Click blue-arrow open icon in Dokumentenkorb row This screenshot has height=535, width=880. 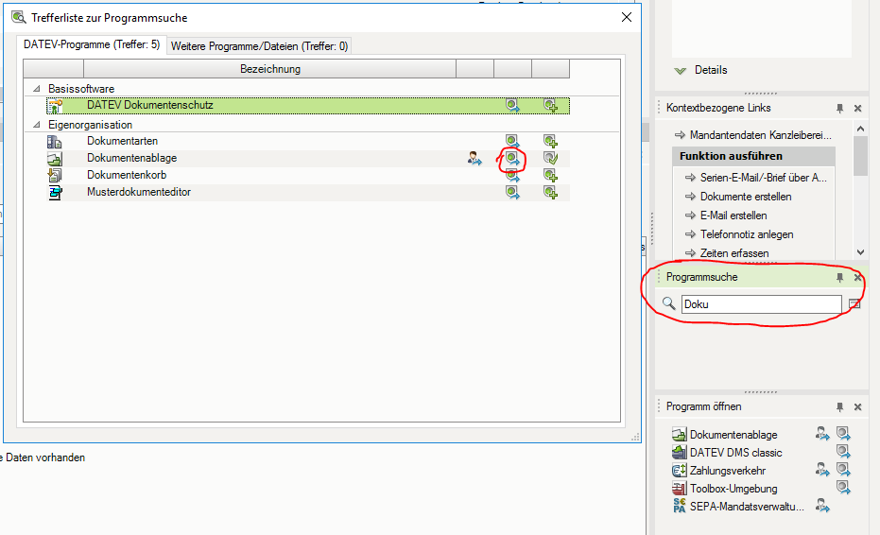click(512, 175)
